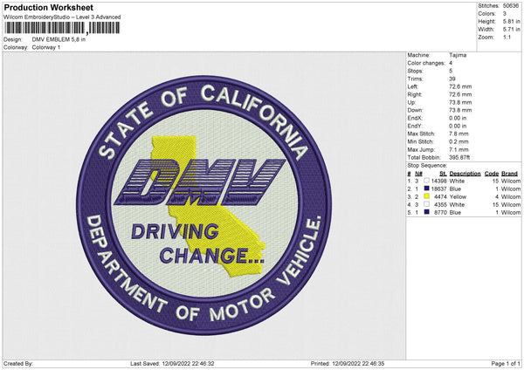Click the Colors value 3
This screenshot has width=524, height=370.
coord(505,14)
